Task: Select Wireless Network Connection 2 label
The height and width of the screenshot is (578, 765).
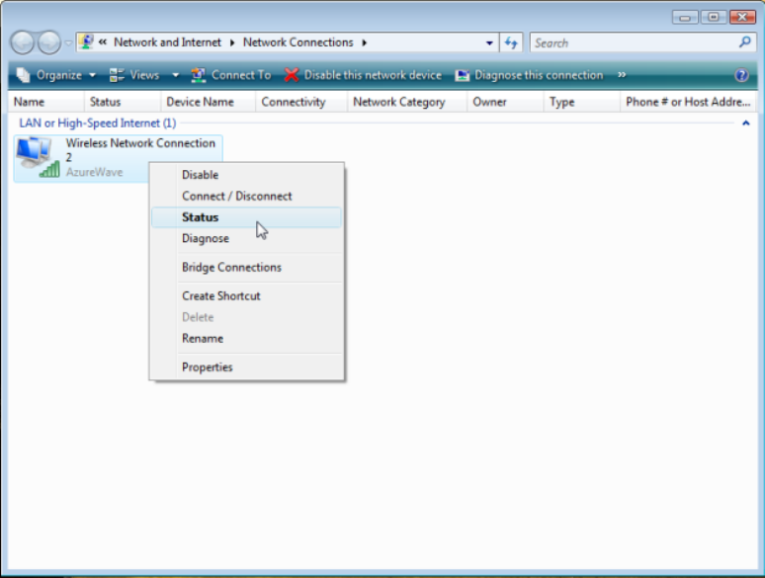Action: tap(140, 150)
